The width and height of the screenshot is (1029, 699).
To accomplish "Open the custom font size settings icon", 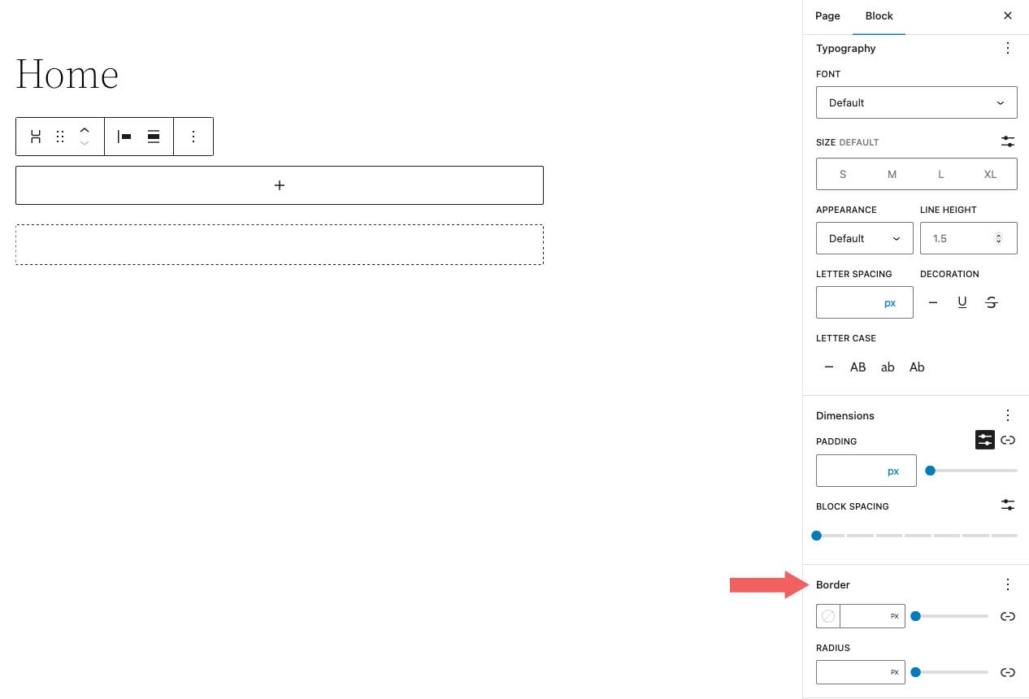I will pos(1008,141).
